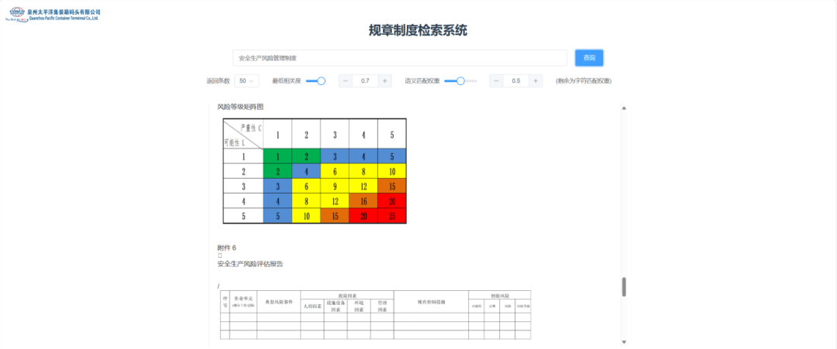Screen dimensions: 837x349
Task: Click the results scrollbar up arrow
Action: (623, 108)
